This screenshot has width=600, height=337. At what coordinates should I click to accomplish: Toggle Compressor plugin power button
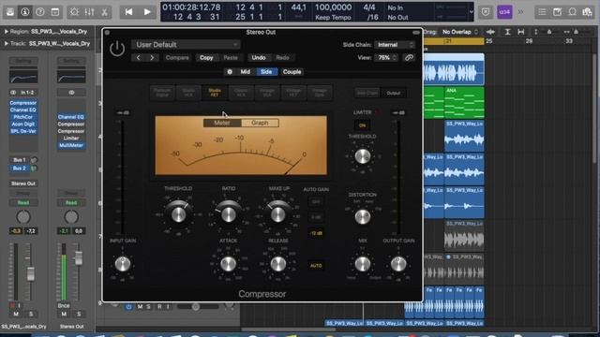click(117, 49)
